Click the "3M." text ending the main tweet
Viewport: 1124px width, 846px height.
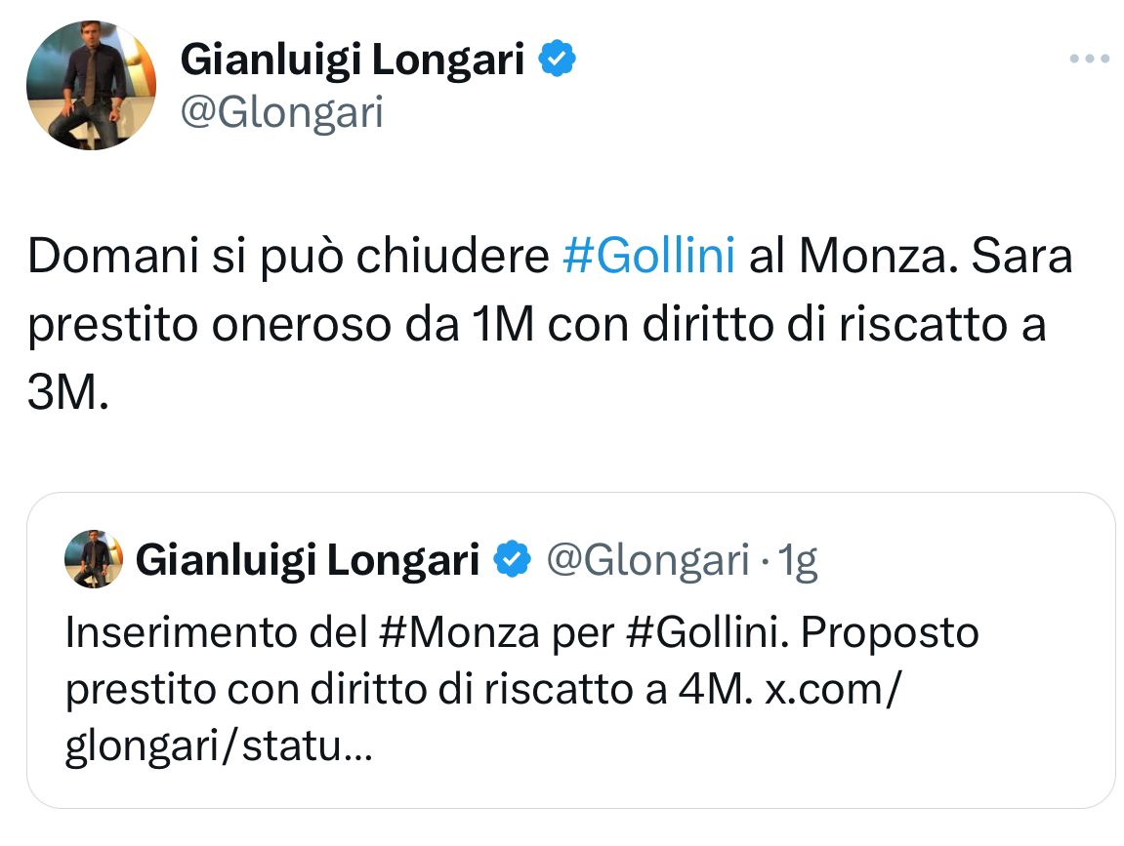pyautogui.click(x=66, y=394)
